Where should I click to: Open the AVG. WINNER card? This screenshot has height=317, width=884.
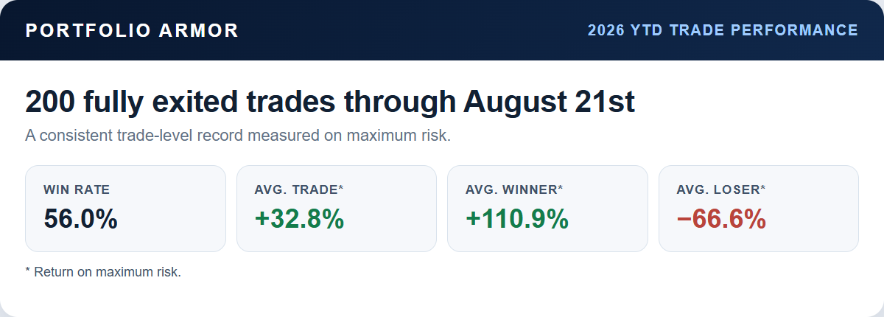click(547, 209)
